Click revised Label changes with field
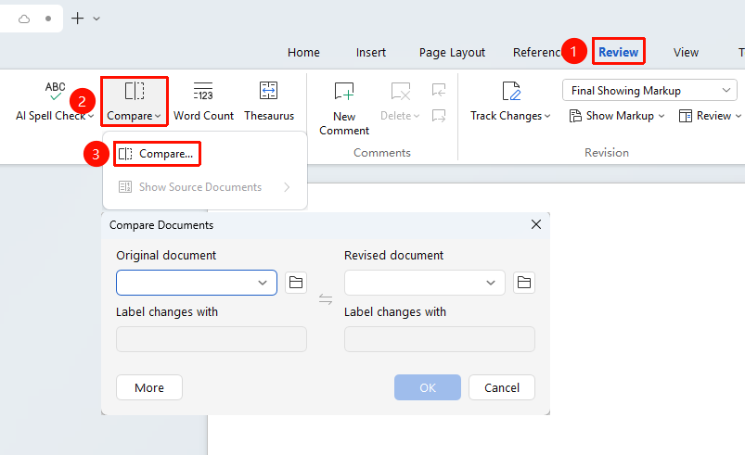Screen dimensions: 745x455 pyautogui.click(x=440, y=339)
